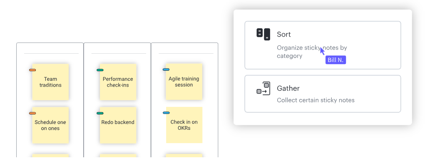Click the Sort icon in the panel
425x166 pixels.
click(263, 35)
